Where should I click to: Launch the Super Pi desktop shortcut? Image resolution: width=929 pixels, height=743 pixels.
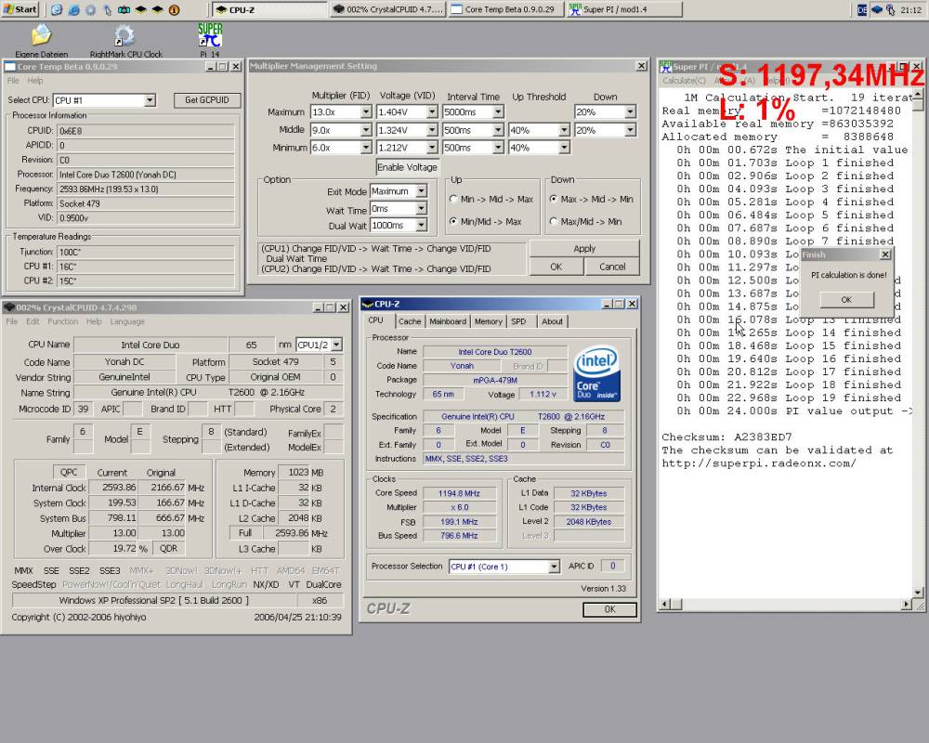click(x=209, y=36)
